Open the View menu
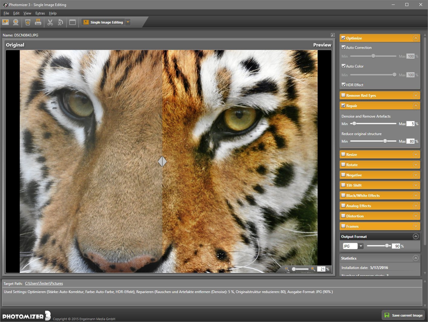Image resolution: width=428 pixels, height=322 pixels. tap(27, 13)
